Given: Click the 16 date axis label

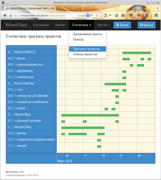Looking at the screenshot, I should pyautogui.click(x=103, y=156).
